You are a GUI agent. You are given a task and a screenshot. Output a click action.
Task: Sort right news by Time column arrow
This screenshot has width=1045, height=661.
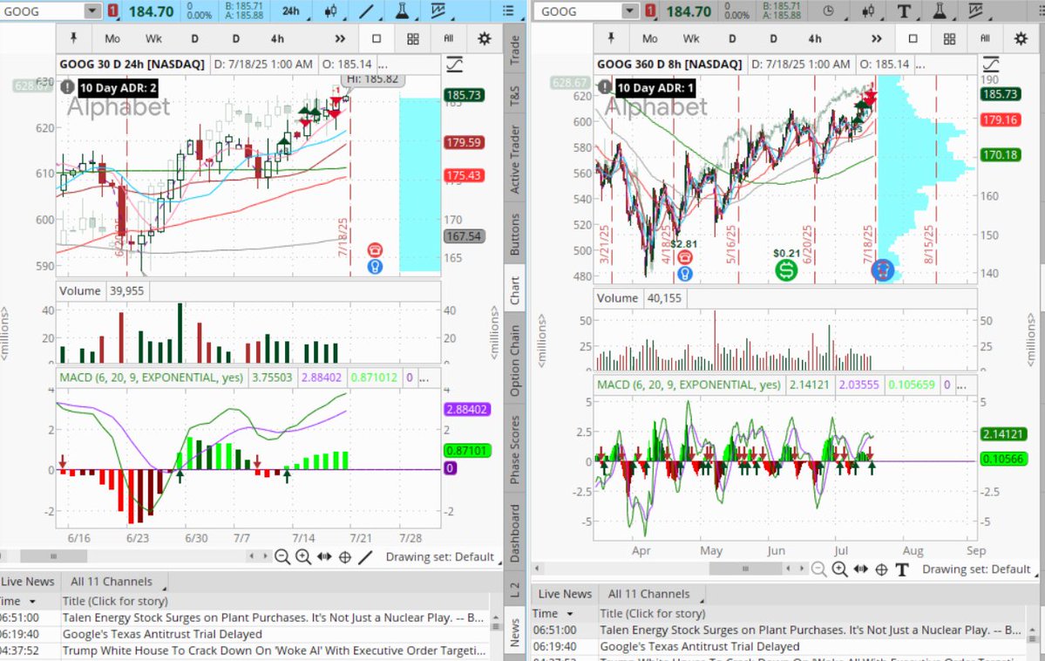click(x=570, y=614)
